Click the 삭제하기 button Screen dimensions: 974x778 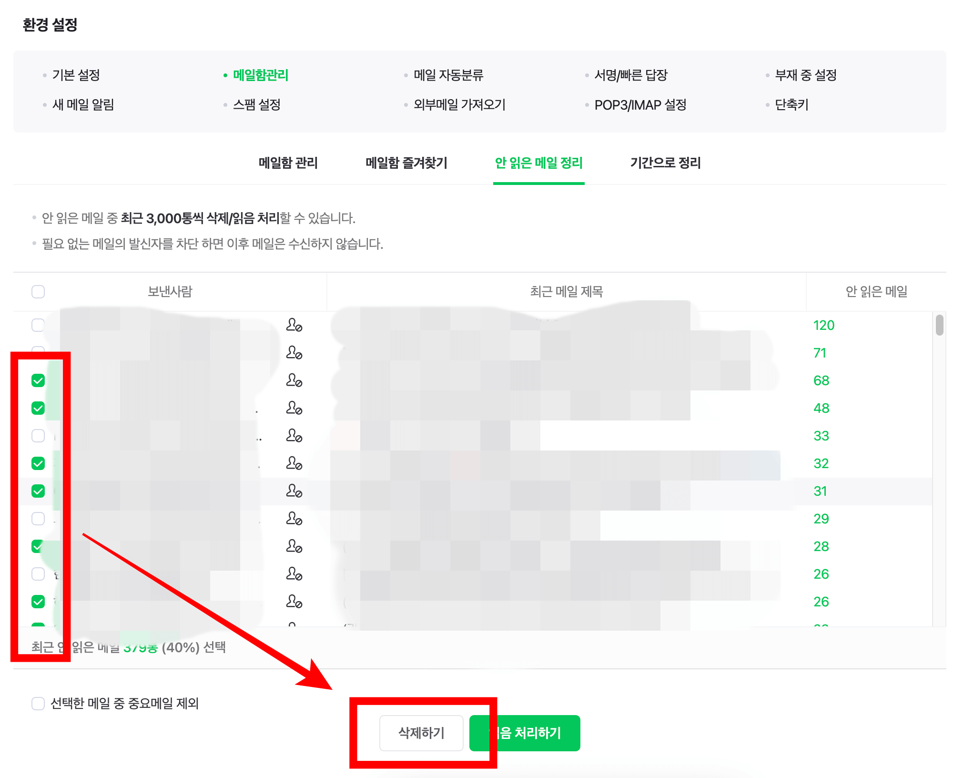click(421, 733)
